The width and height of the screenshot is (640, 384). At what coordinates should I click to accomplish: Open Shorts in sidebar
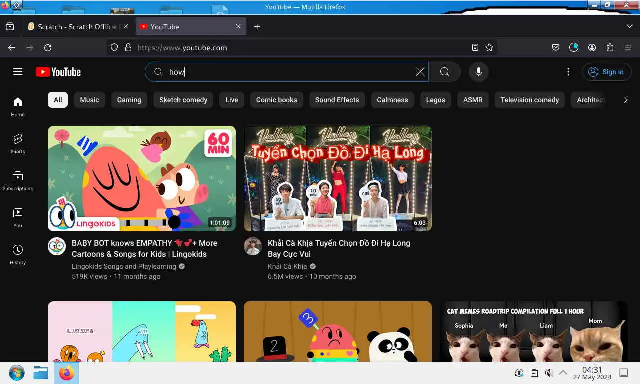point(18,144)
